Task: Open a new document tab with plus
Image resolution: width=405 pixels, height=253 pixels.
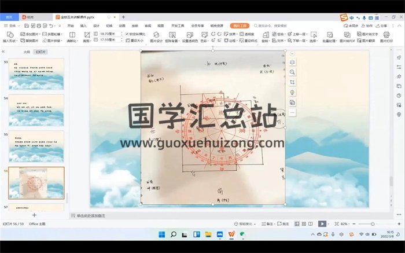Action: (x=123, y=17)
